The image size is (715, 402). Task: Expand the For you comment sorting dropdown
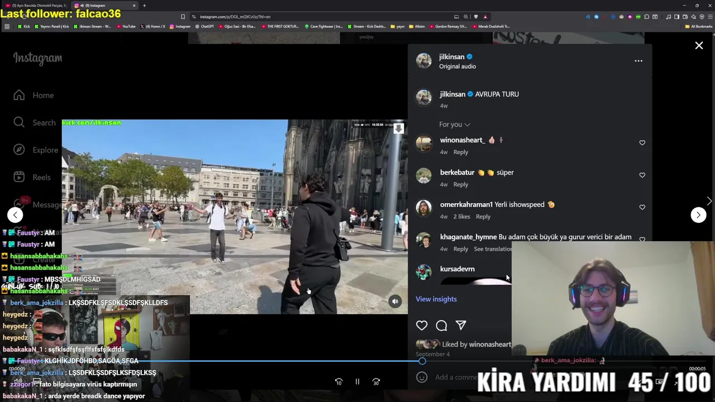455,125
